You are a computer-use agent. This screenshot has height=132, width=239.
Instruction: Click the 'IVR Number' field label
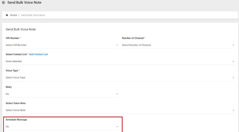12,38
